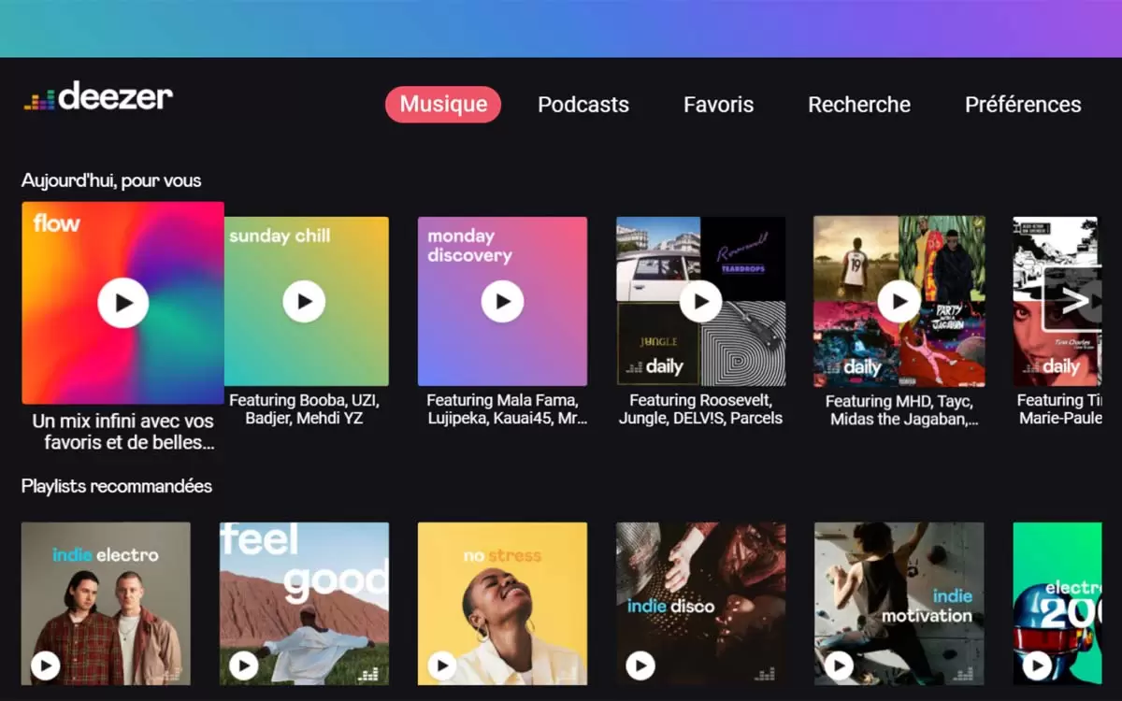Click the indie motivation cover image
Viewport: 1122px width, 701px height.
(x=899, y=589)
